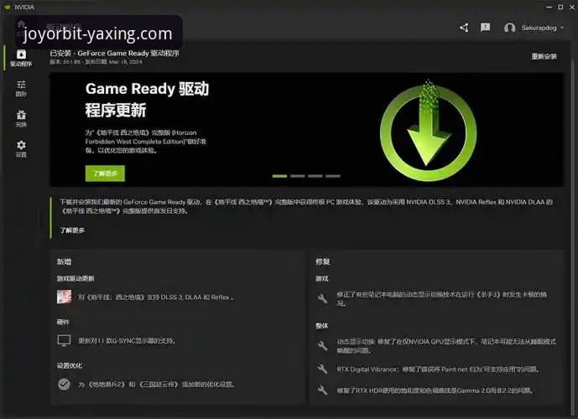The height and width of the screenshot is (419, 578).
Task: Expand the Sakurapdog account dropdown arrow
Action: click(562, 28)
